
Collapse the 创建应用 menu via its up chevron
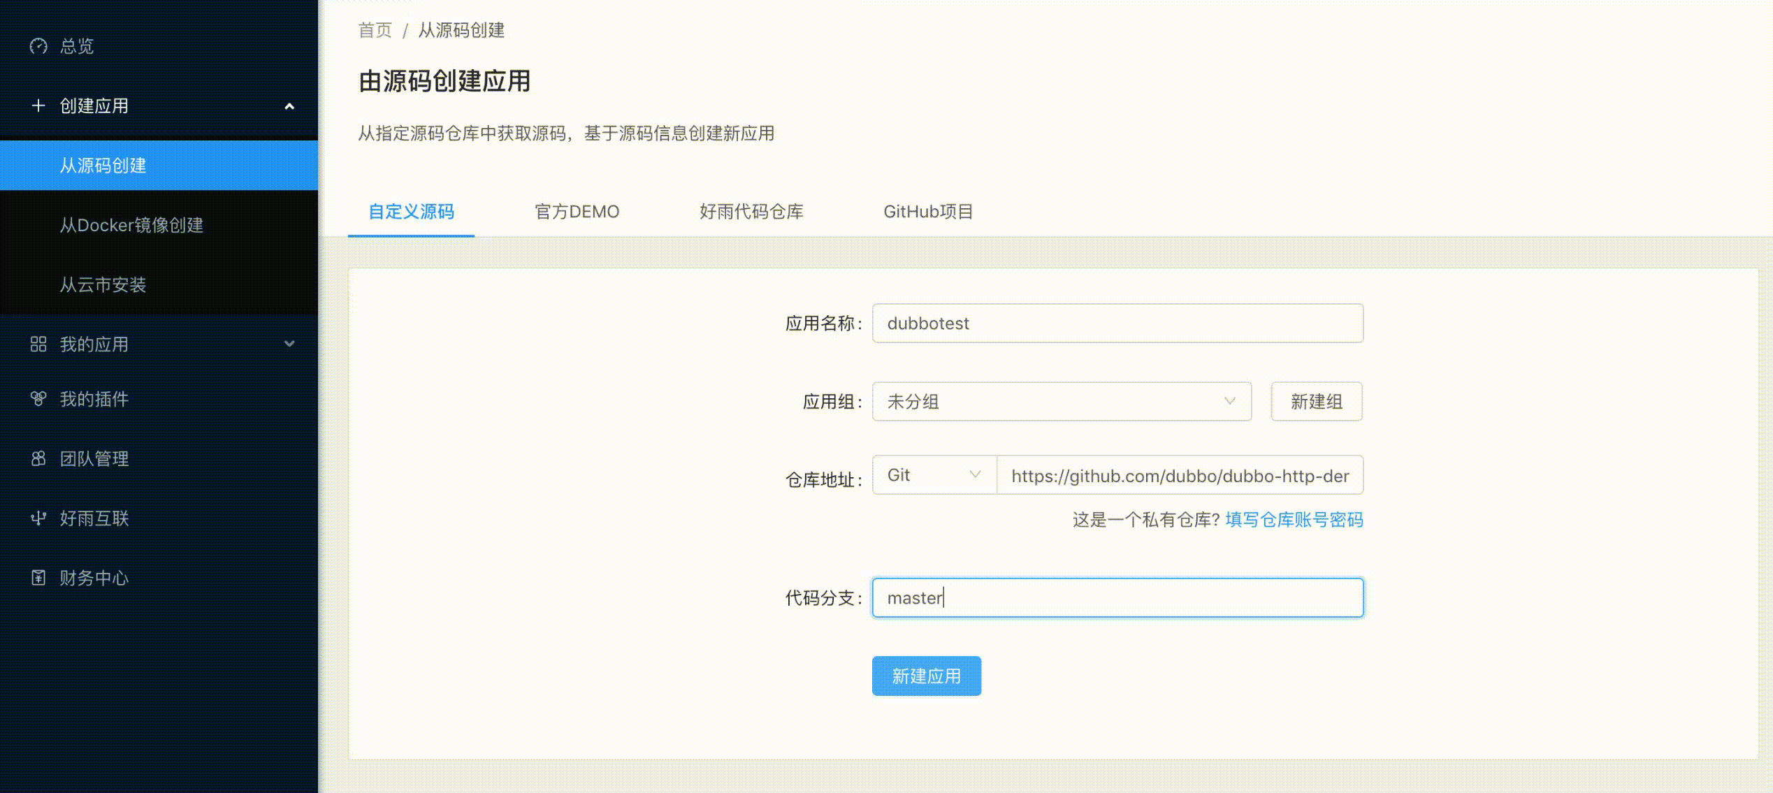289,106
